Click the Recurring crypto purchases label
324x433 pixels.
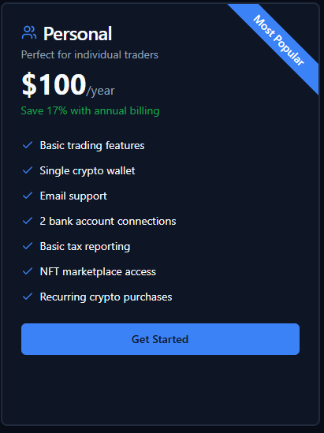pos(106,297)
